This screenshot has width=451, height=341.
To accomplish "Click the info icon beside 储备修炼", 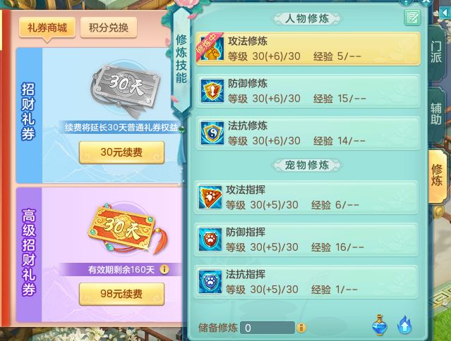I will point(301,328).
